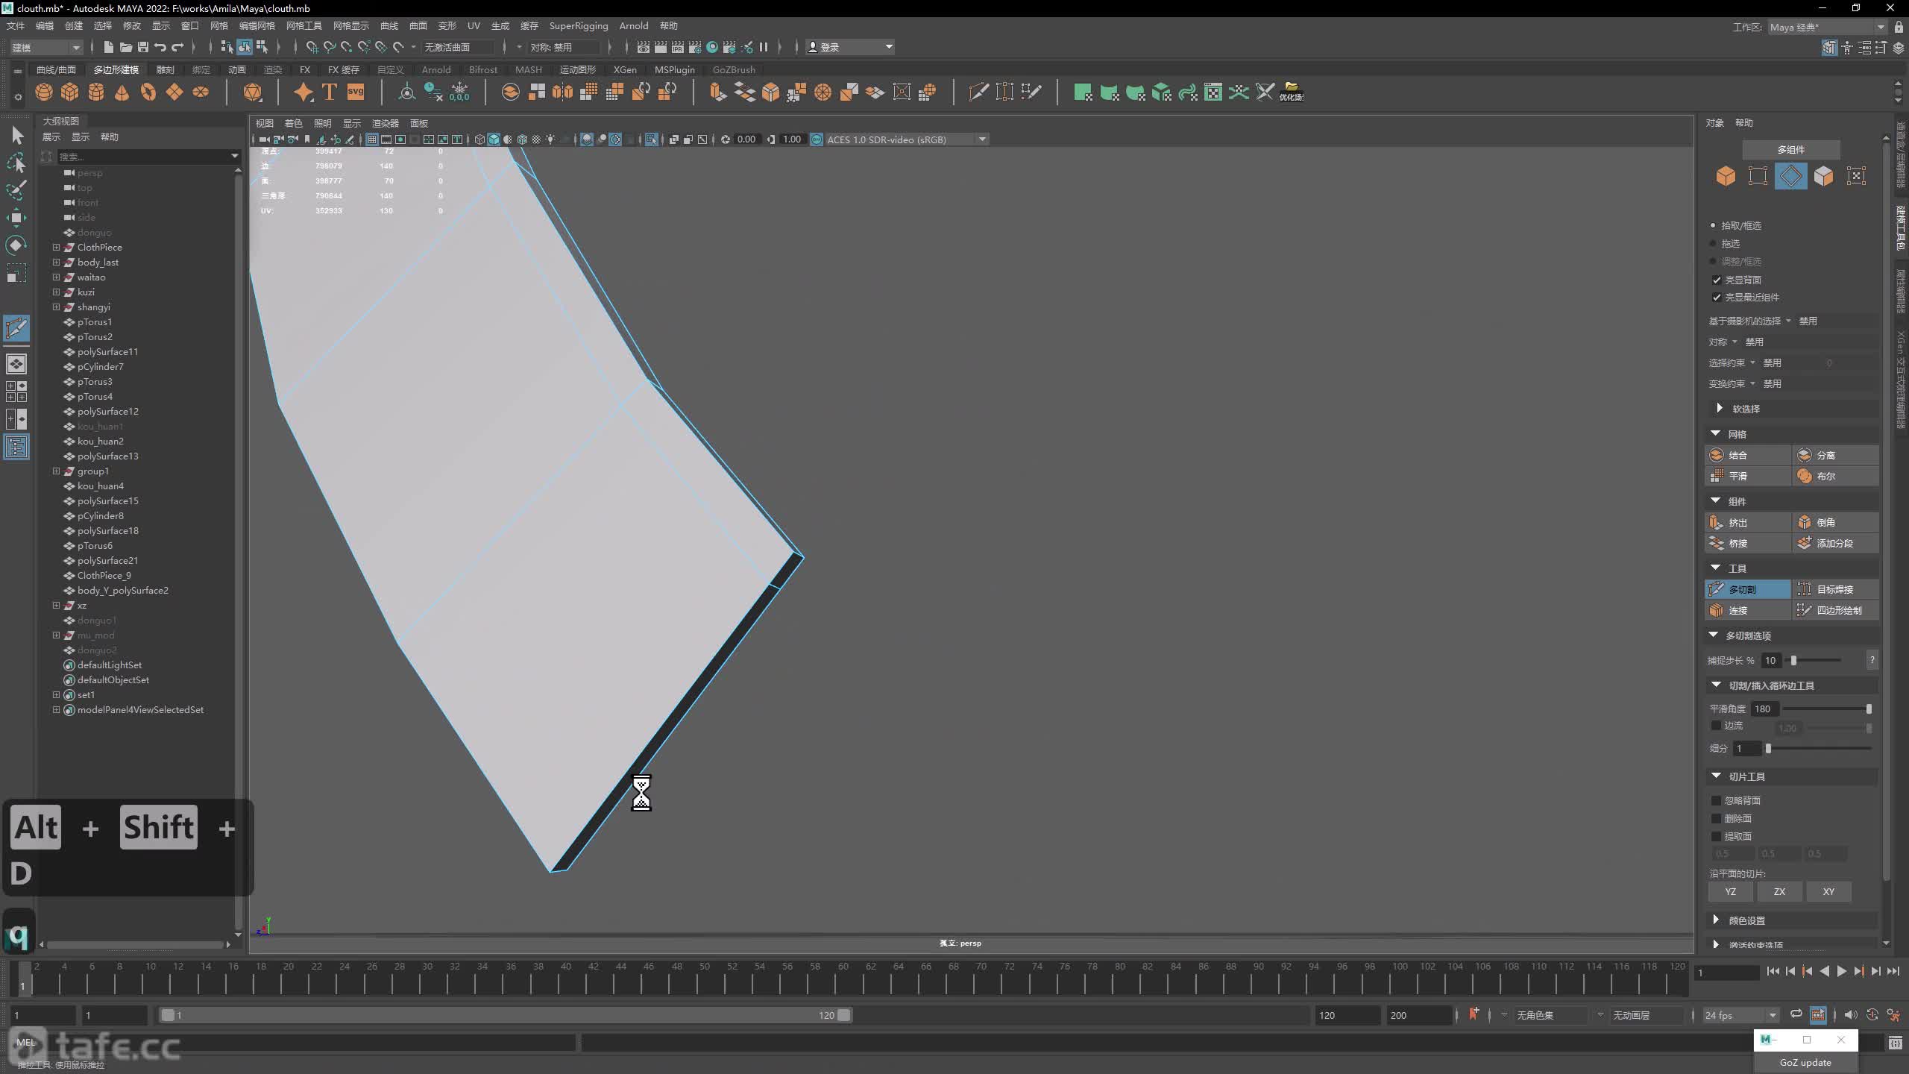Screen dimensions: 1909x1074
Task: Click the Save scene icon in status line
Action: [x=142, y=47]
